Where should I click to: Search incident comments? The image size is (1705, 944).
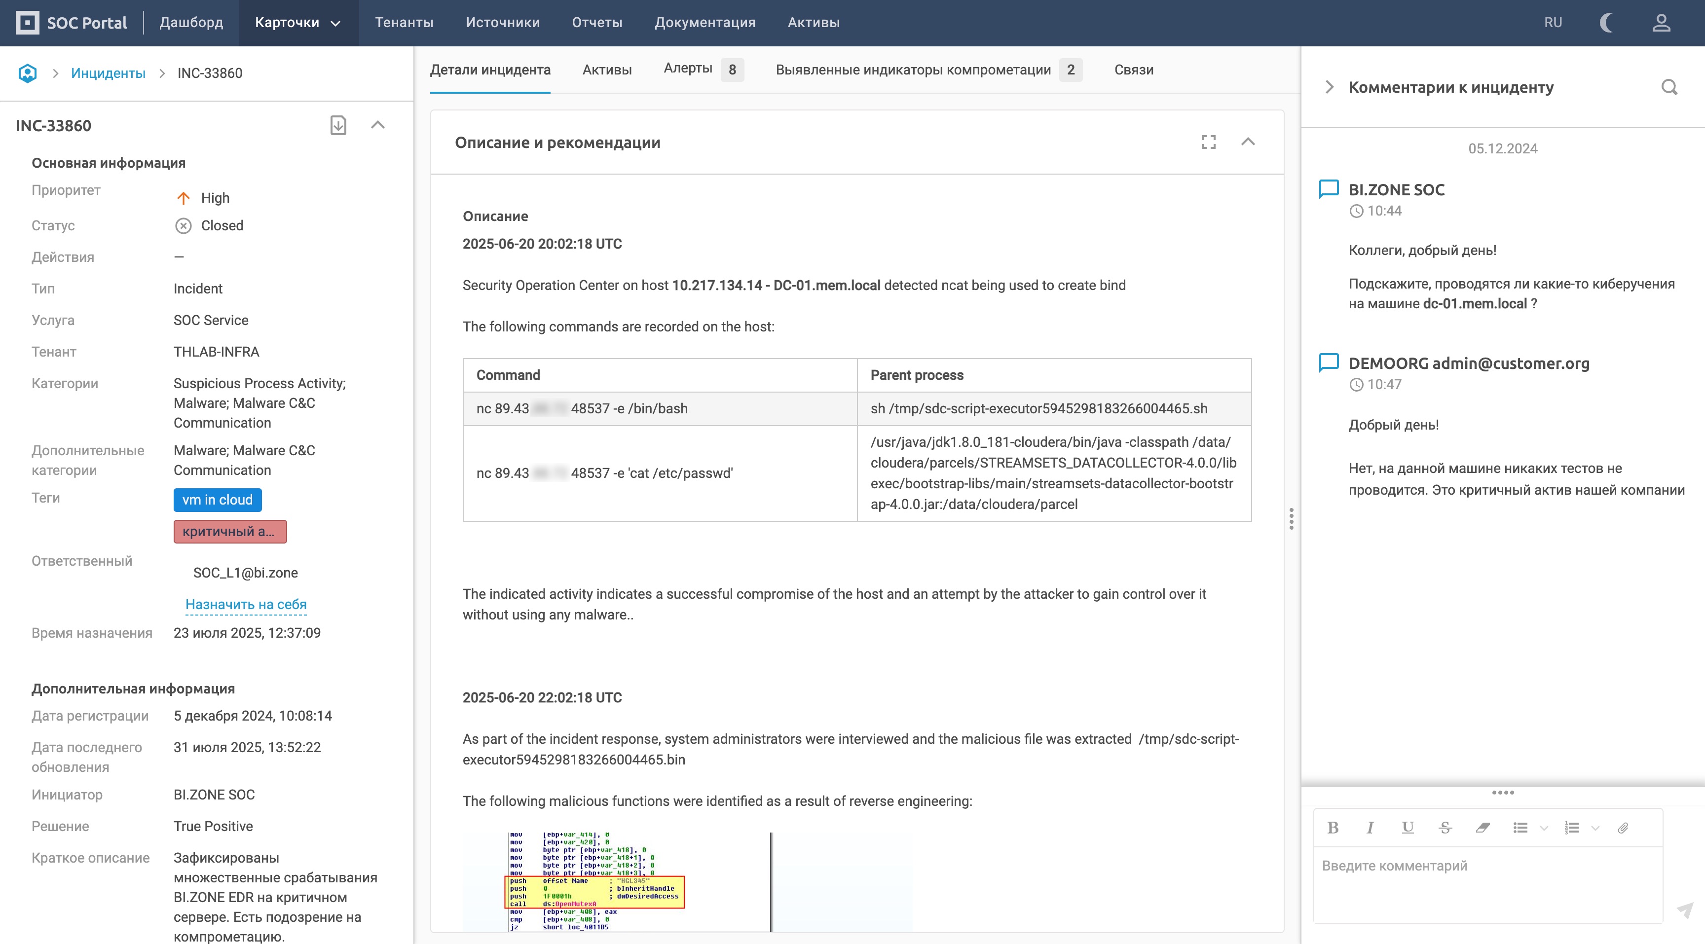1668,87
